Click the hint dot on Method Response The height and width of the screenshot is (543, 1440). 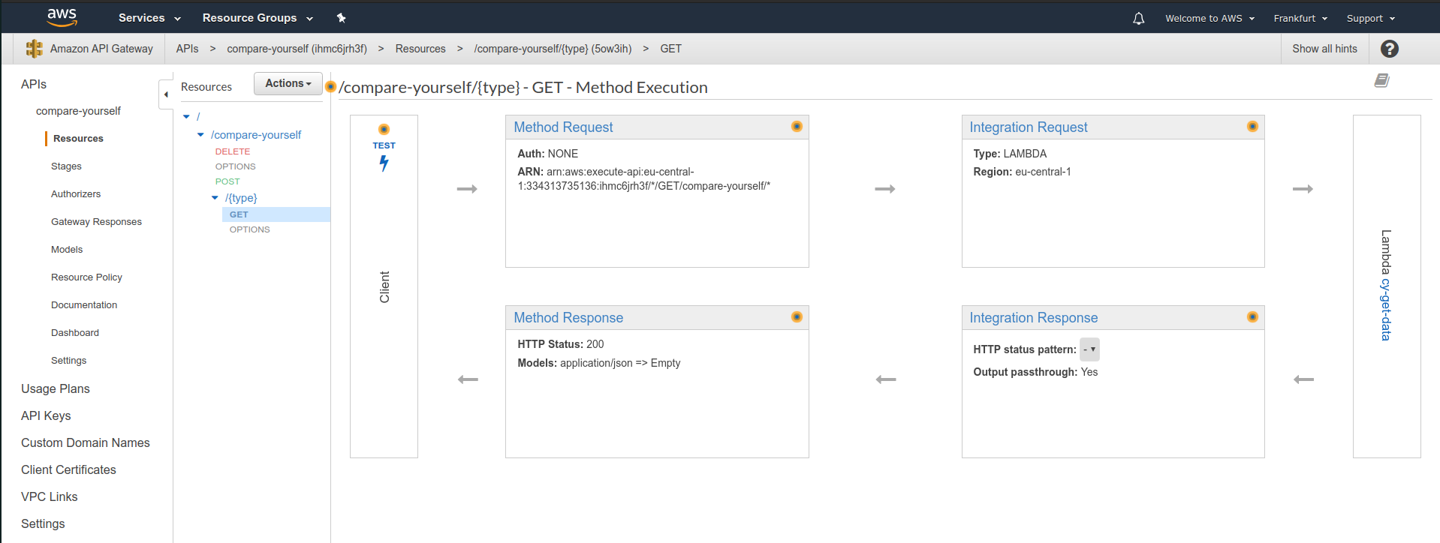pyautogui.click(x=797, y=316)
